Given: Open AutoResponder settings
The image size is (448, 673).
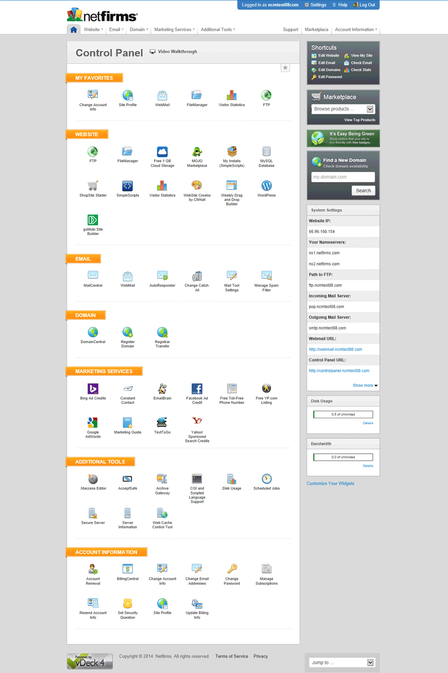Looking at the screenshot, I should 162,276.
